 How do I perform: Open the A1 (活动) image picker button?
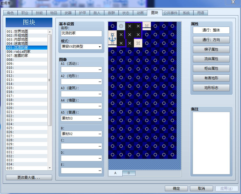click(x=100, y=70)
